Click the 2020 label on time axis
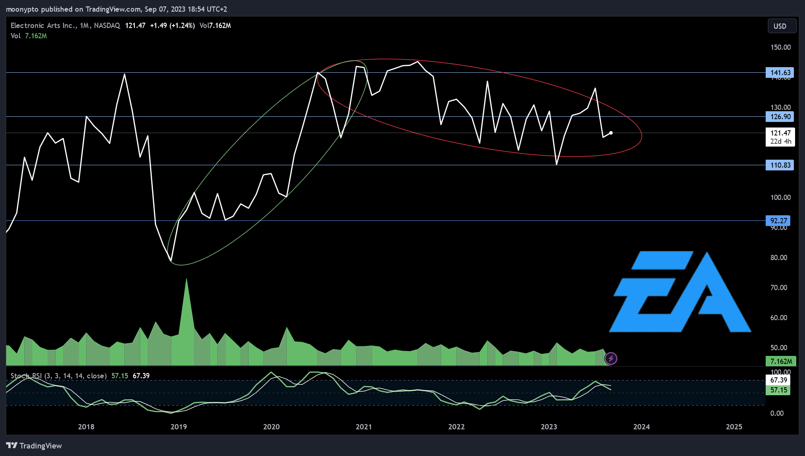Screen dimensions: 805x456 271,427
